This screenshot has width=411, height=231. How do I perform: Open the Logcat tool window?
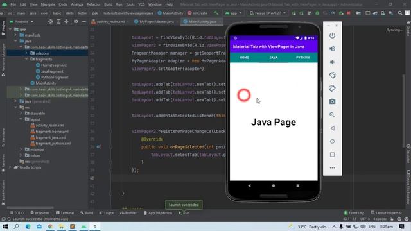[107, 213]
